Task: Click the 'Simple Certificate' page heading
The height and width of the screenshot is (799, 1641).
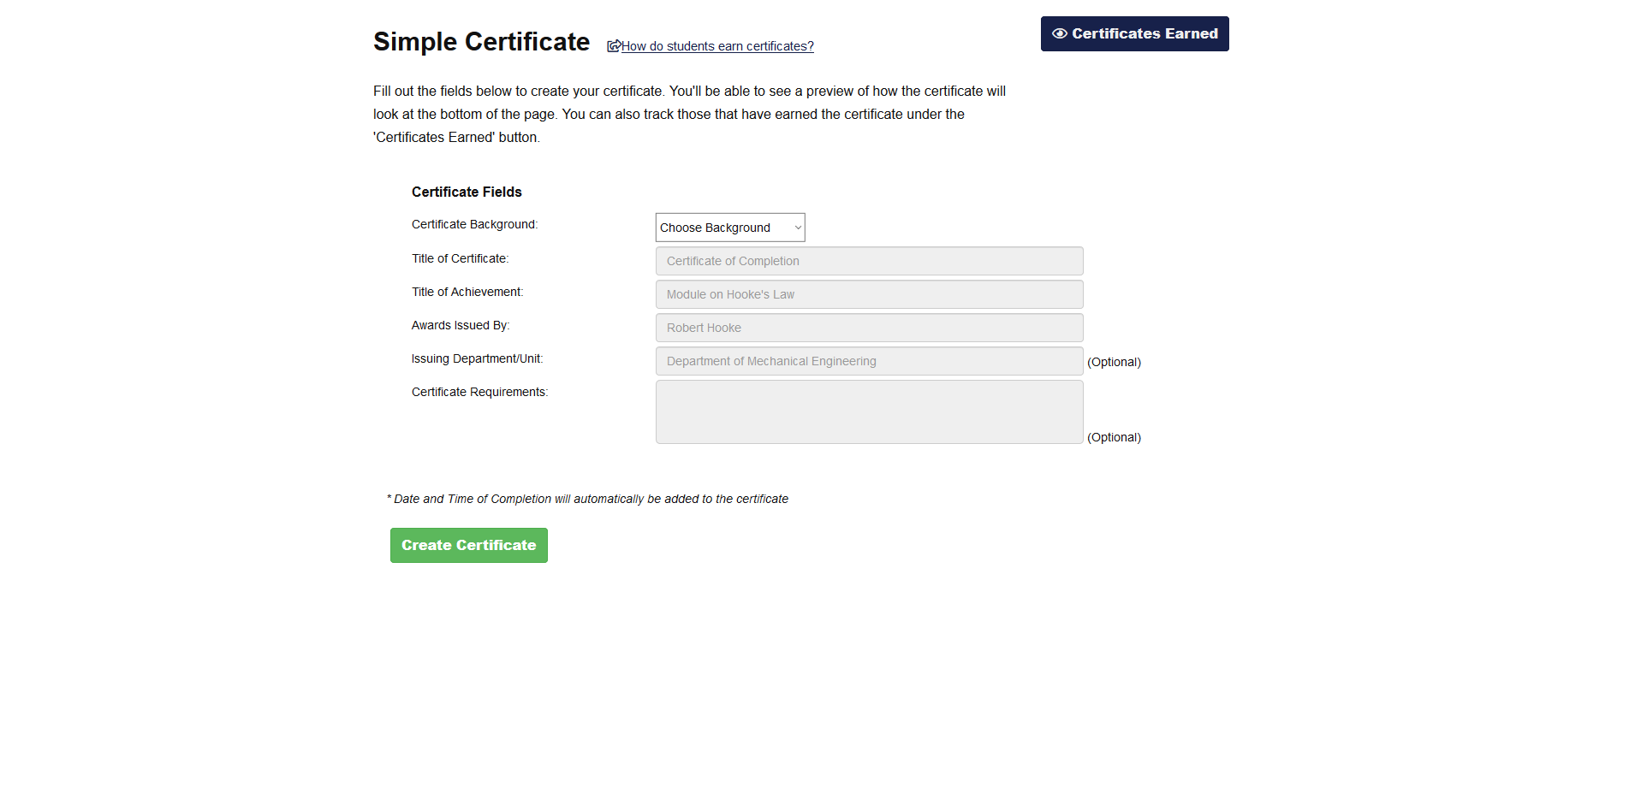Action: pos(481,42)
